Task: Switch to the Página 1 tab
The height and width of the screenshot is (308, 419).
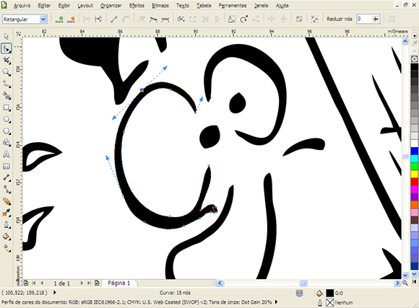Action: pos(118,283)
